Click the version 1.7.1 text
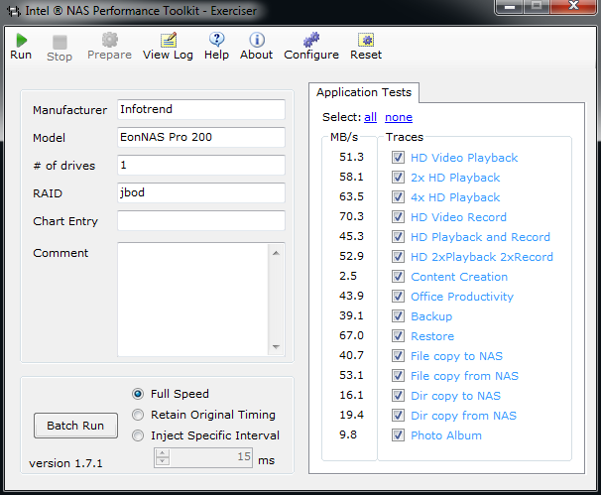 click(65, 463)
